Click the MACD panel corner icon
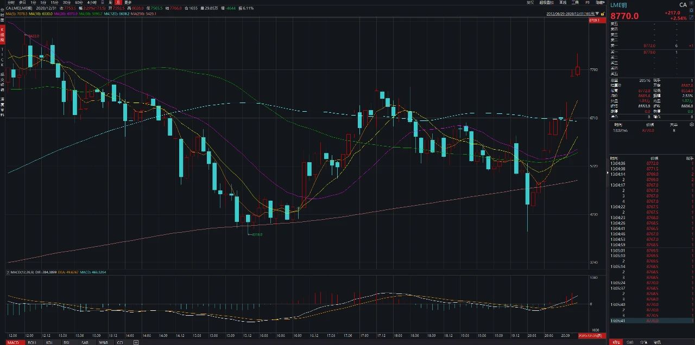This screenshot has width=695, height=345. coord(8,272)
